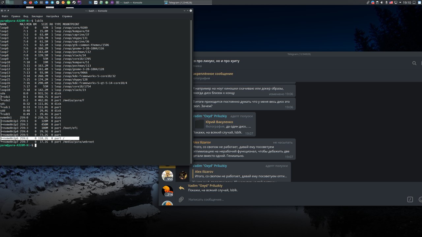
Task: Click the display/network monitor tray icon
Action: click(396, 2)
